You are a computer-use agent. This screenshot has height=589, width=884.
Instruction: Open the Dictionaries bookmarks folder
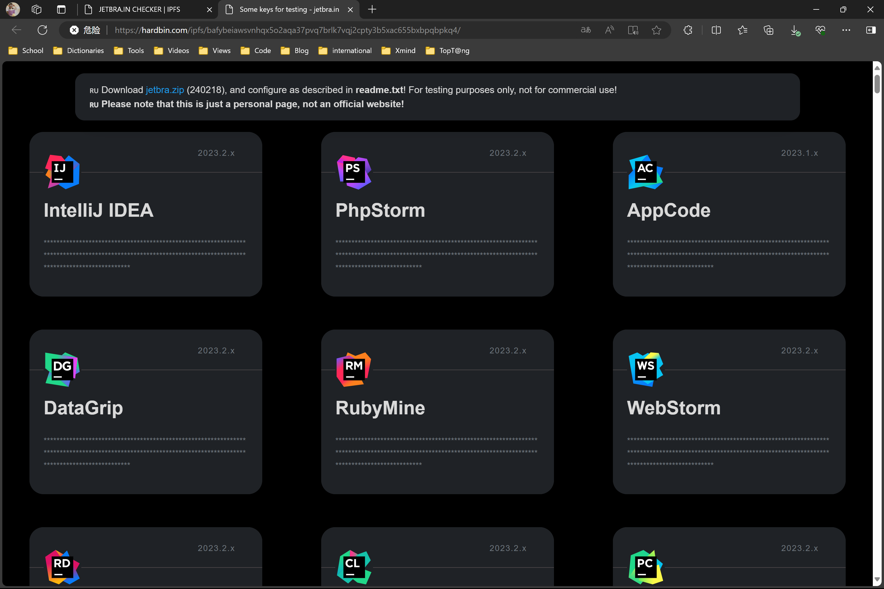coord(79,51)
